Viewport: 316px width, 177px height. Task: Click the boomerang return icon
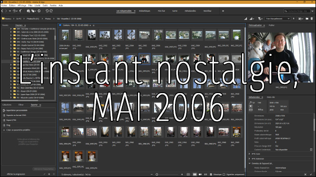coord(21,11)
